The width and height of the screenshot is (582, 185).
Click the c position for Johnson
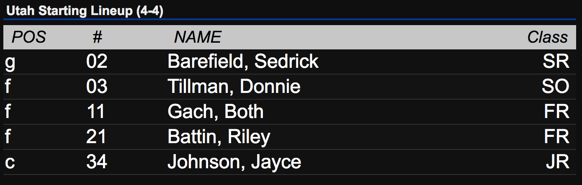[x=10, y=162]
